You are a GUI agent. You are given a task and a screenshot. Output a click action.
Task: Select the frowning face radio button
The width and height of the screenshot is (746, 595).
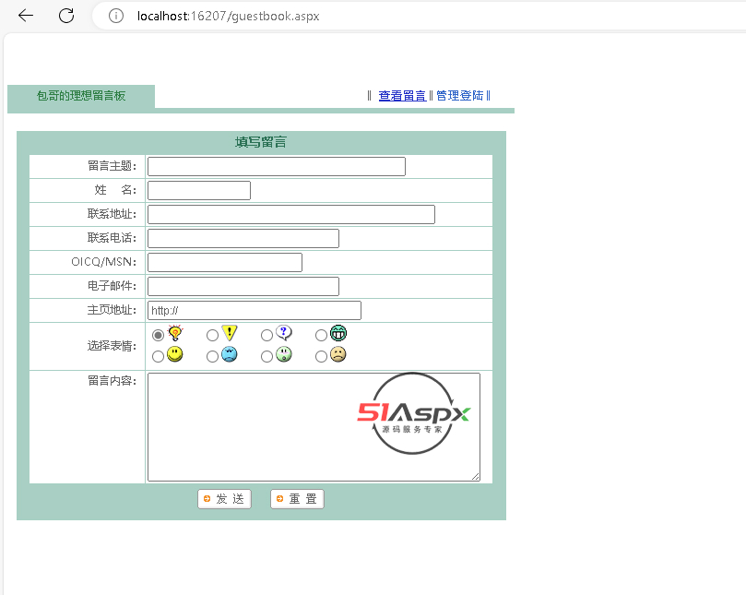pyautogui.click(x=321, y=356)
